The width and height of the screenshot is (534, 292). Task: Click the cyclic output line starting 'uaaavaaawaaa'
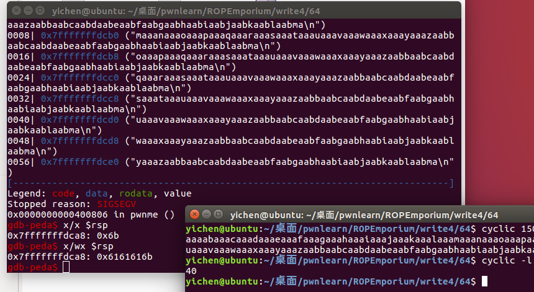pyautogui.click(x=360, y=250)
